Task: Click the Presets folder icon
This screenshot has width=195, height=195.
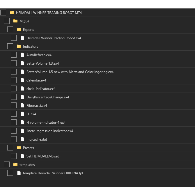Action: point(19,148)
